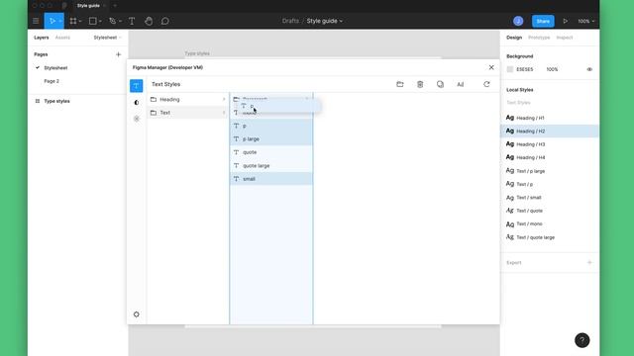Viewport: 634px width, 356px height.
Task: Switch to the Design tab
Action: (514, 38)
